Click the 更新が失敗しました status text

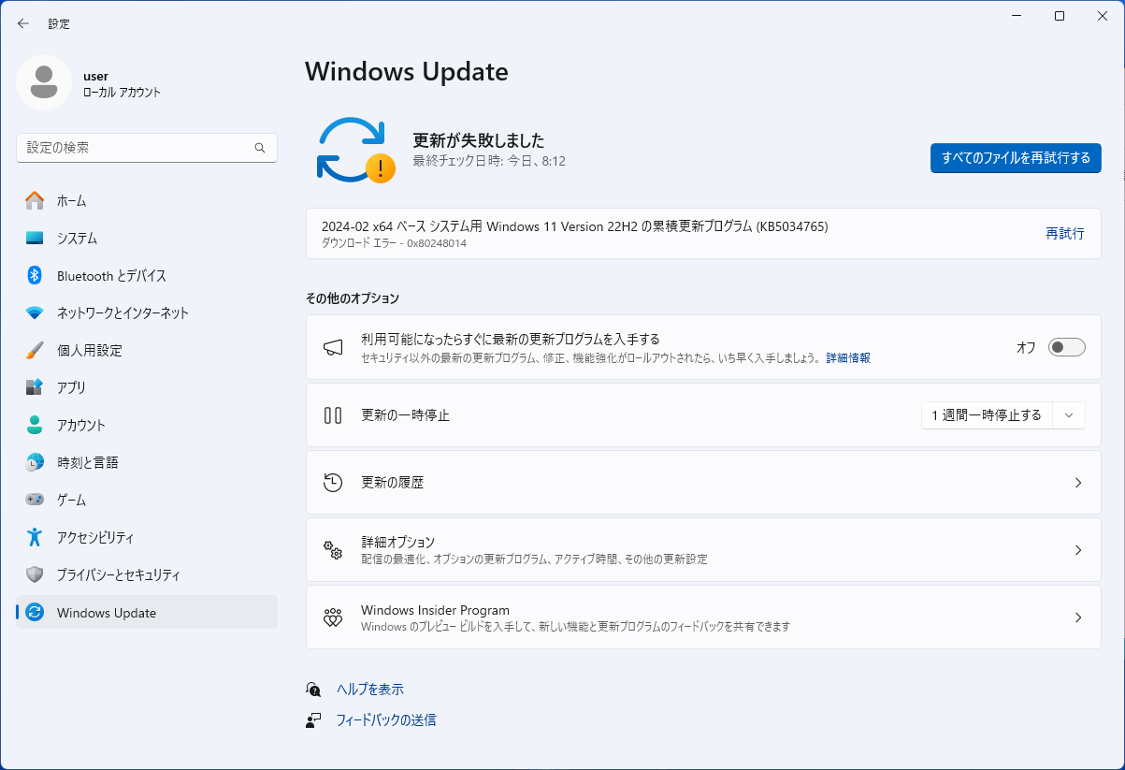pos(479,141)
